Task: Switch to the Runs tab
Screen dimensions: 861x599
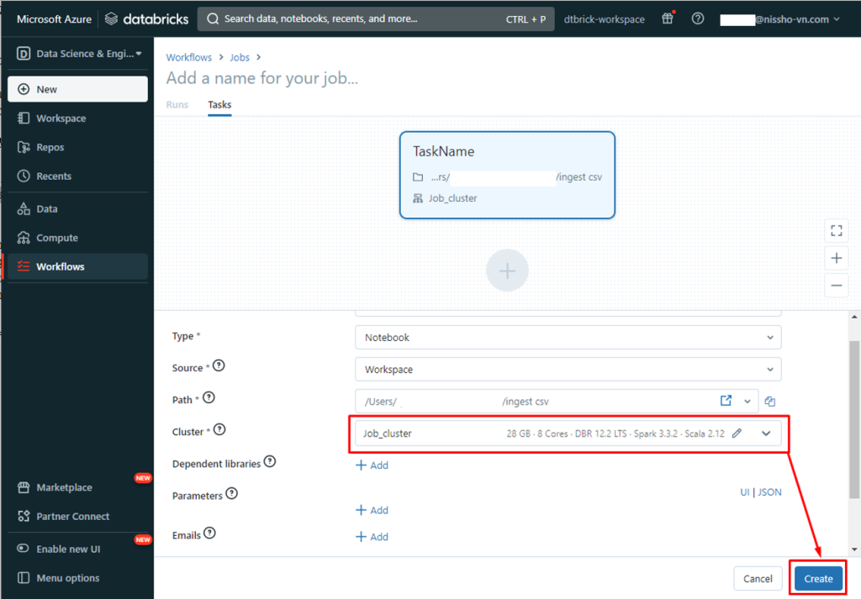Action: 177,105
